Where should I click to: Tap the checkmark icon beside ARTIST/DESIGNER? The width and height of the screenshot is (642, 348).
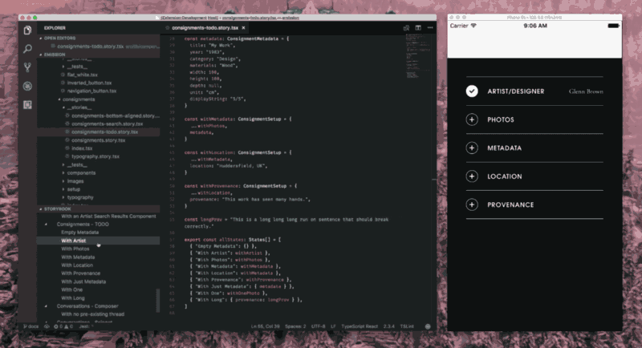472,91
